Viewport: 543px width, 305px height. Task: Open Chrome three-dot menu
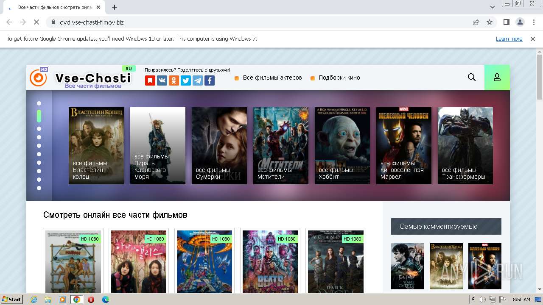(533, 22)
